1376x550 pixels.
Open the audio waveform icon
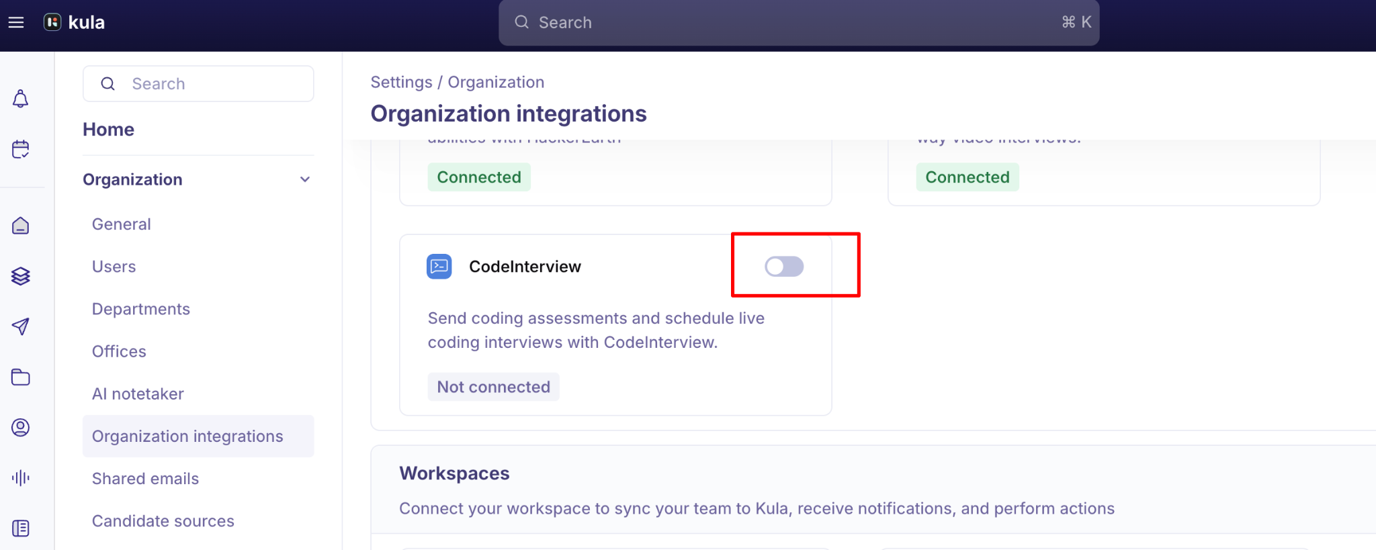coord(21,477)
